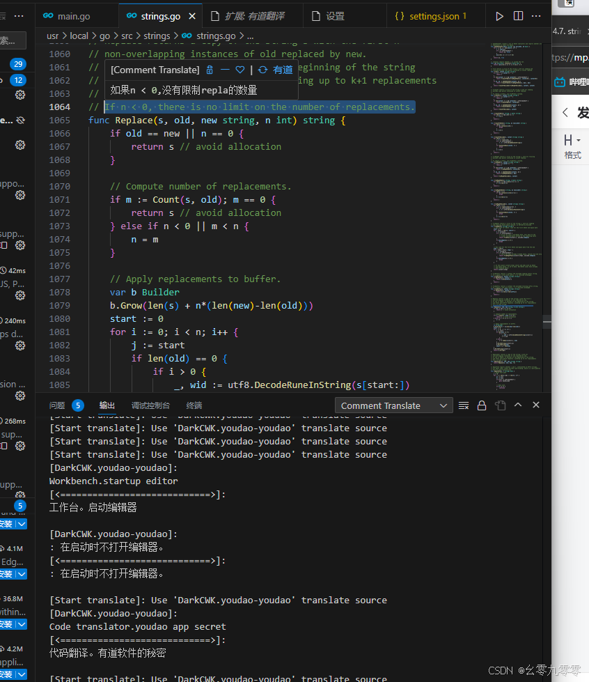The width and height of the screenshot is (589, 682).
Task: Click the code minimap overview
Action: coord(516,217)
